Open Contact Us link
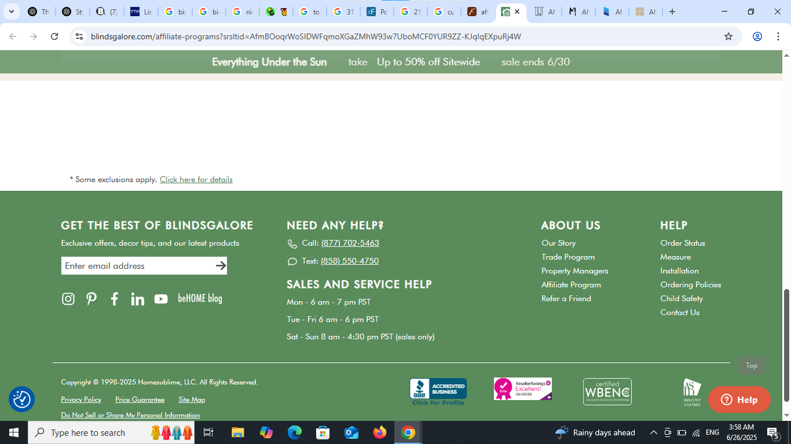The height and width of the screenshot is (444, 791). pos(680,313)
